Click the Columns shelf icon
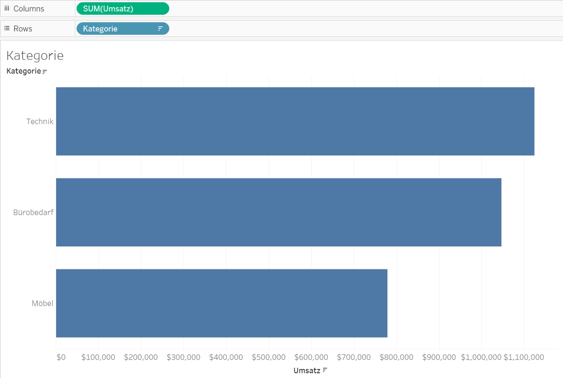This screenshot has height=378, width=563. (x=7, y=8)
